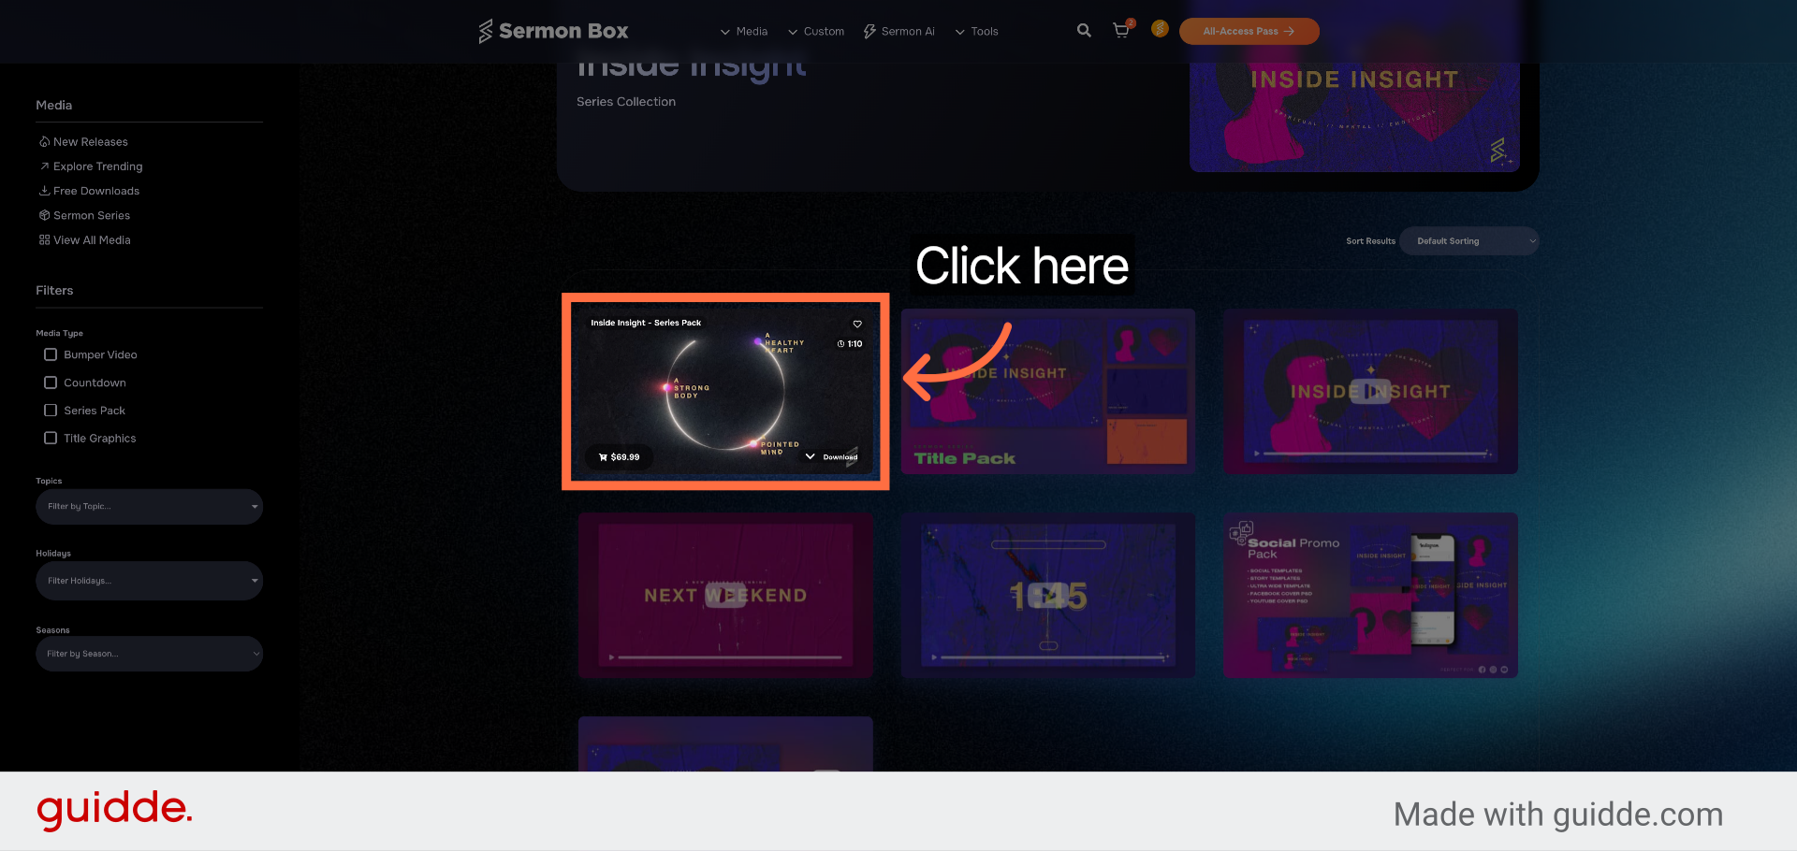This screenshot has width=1797, height=851.
Task: Play the Next Weekend bumper video
Action: (725, 595)
